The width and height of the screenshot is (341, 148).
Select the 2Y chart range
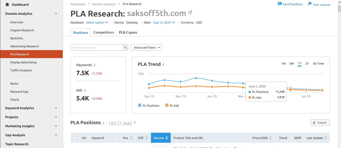[x=307, y=64]
